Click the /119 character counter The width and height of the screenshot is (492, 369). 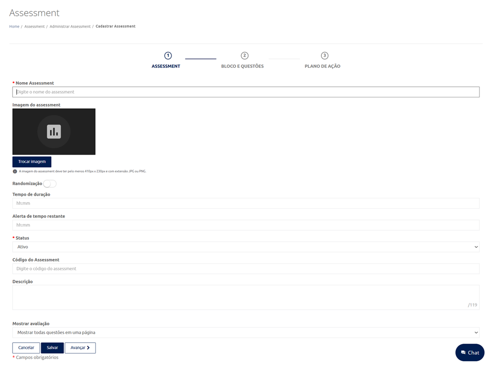coord(472,305)
